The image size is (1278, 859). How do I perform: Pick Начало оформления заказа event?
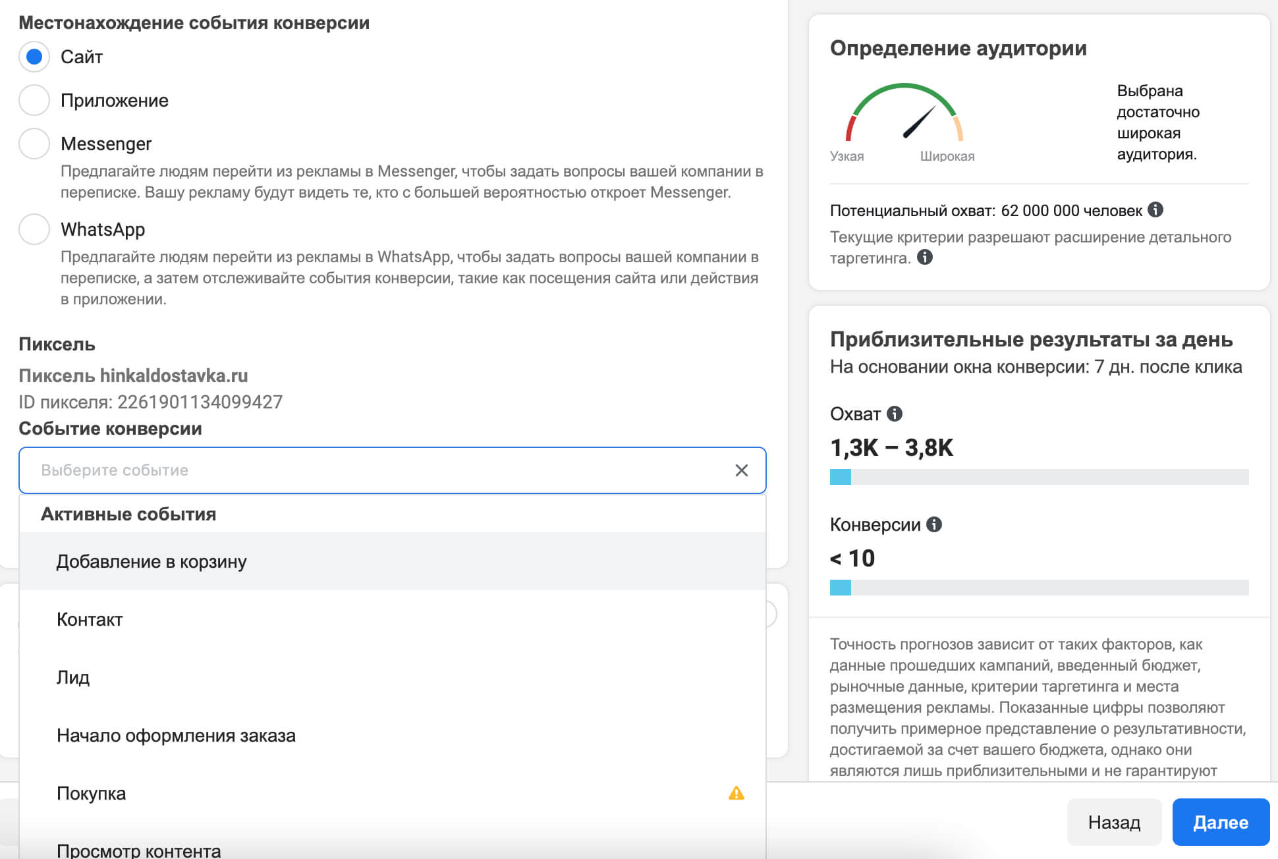(393, 735)
